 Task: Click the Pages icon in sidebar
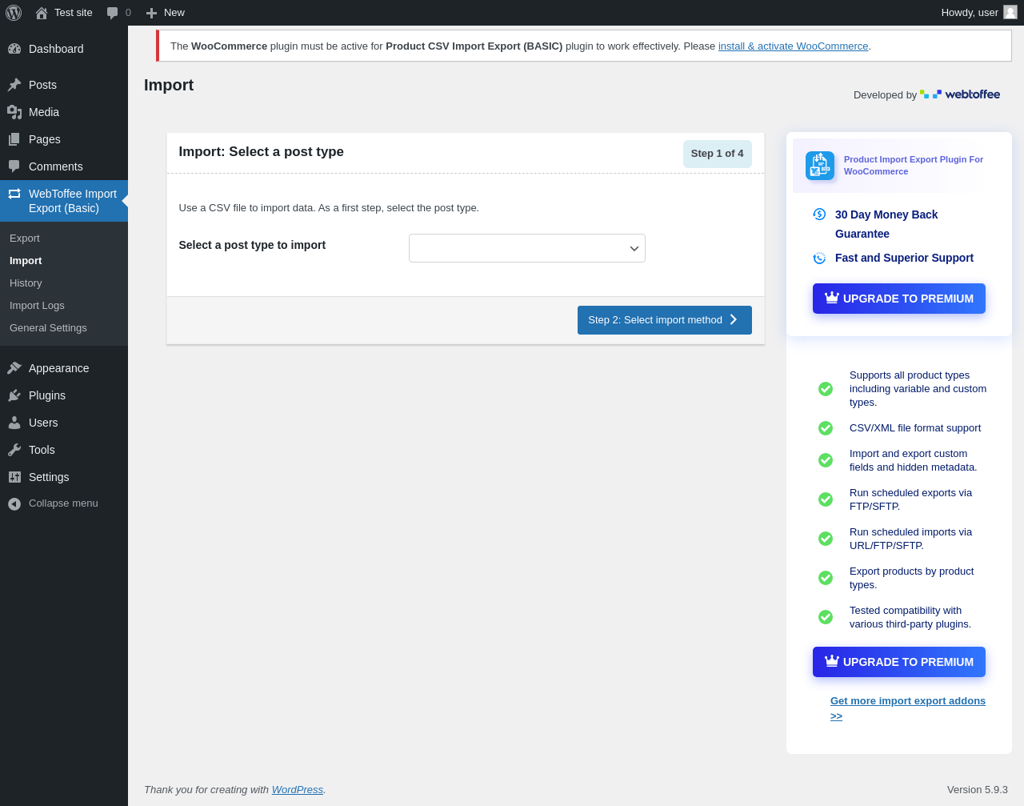click(x=14, y=139)
